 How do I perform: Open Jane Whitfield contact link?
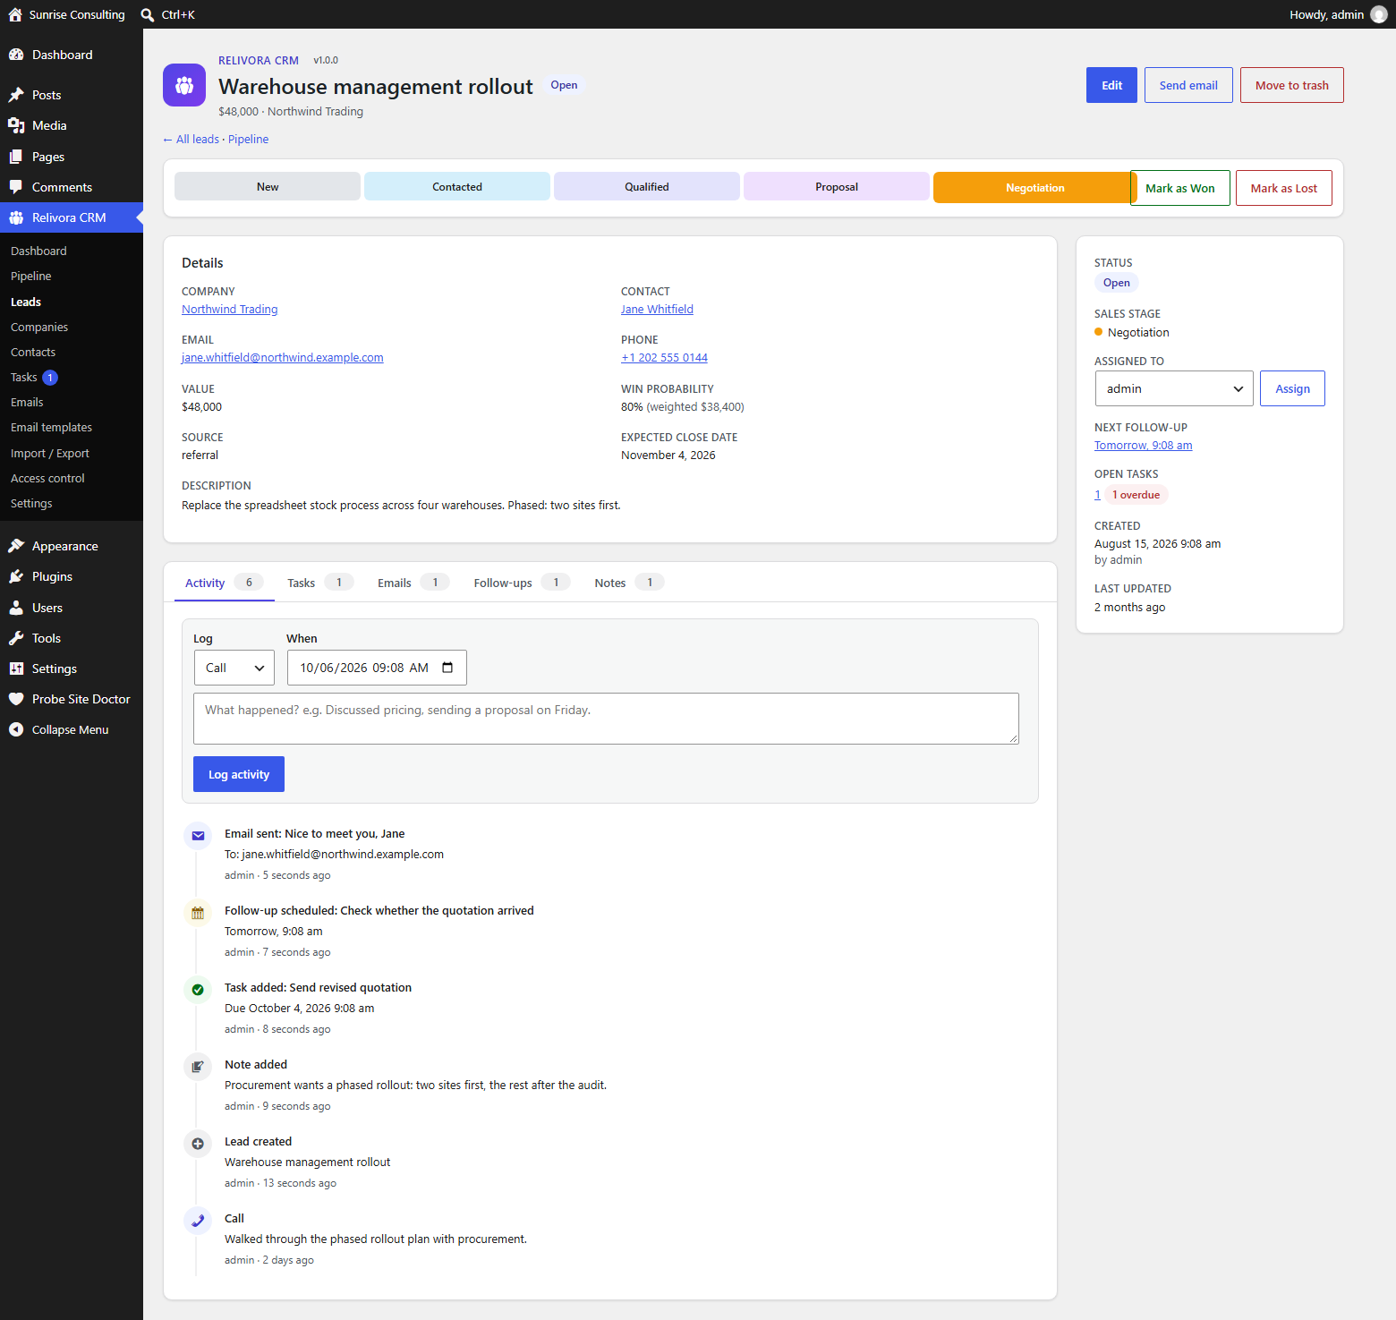[x=657, y=310]
